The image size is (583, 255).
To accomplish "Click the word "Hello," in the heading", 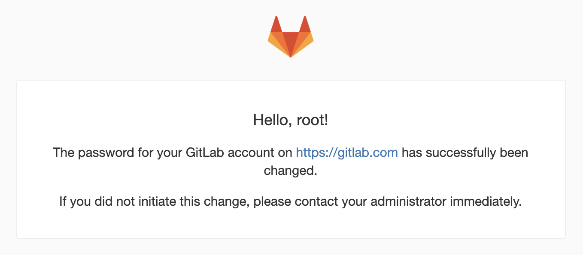I will (270, 120).
